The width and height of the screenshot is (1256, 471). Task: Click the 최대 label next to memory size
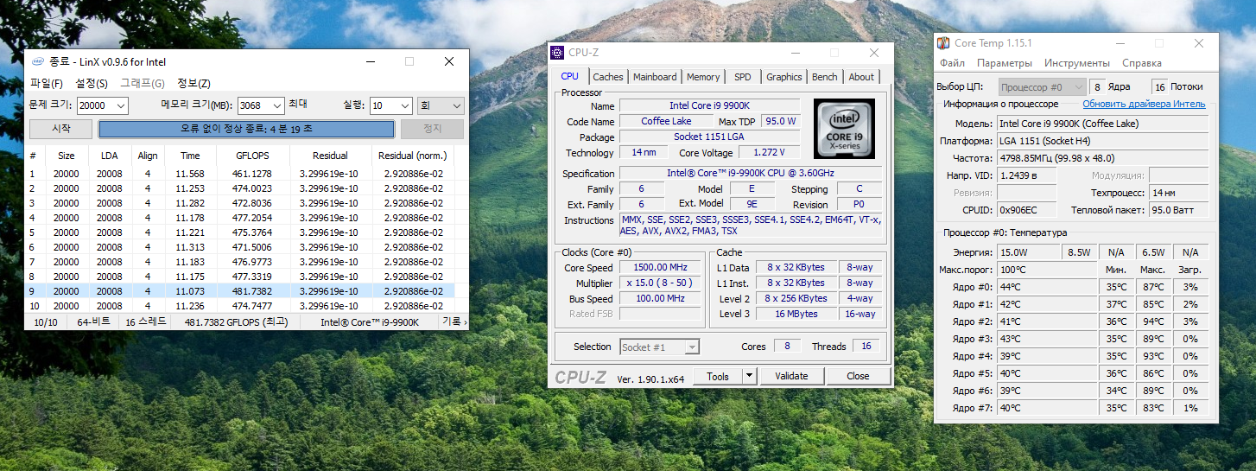pos(298,105)
